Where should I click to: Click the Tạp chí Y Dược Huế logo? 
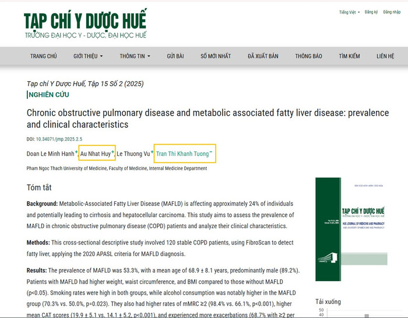click(85, 24)
